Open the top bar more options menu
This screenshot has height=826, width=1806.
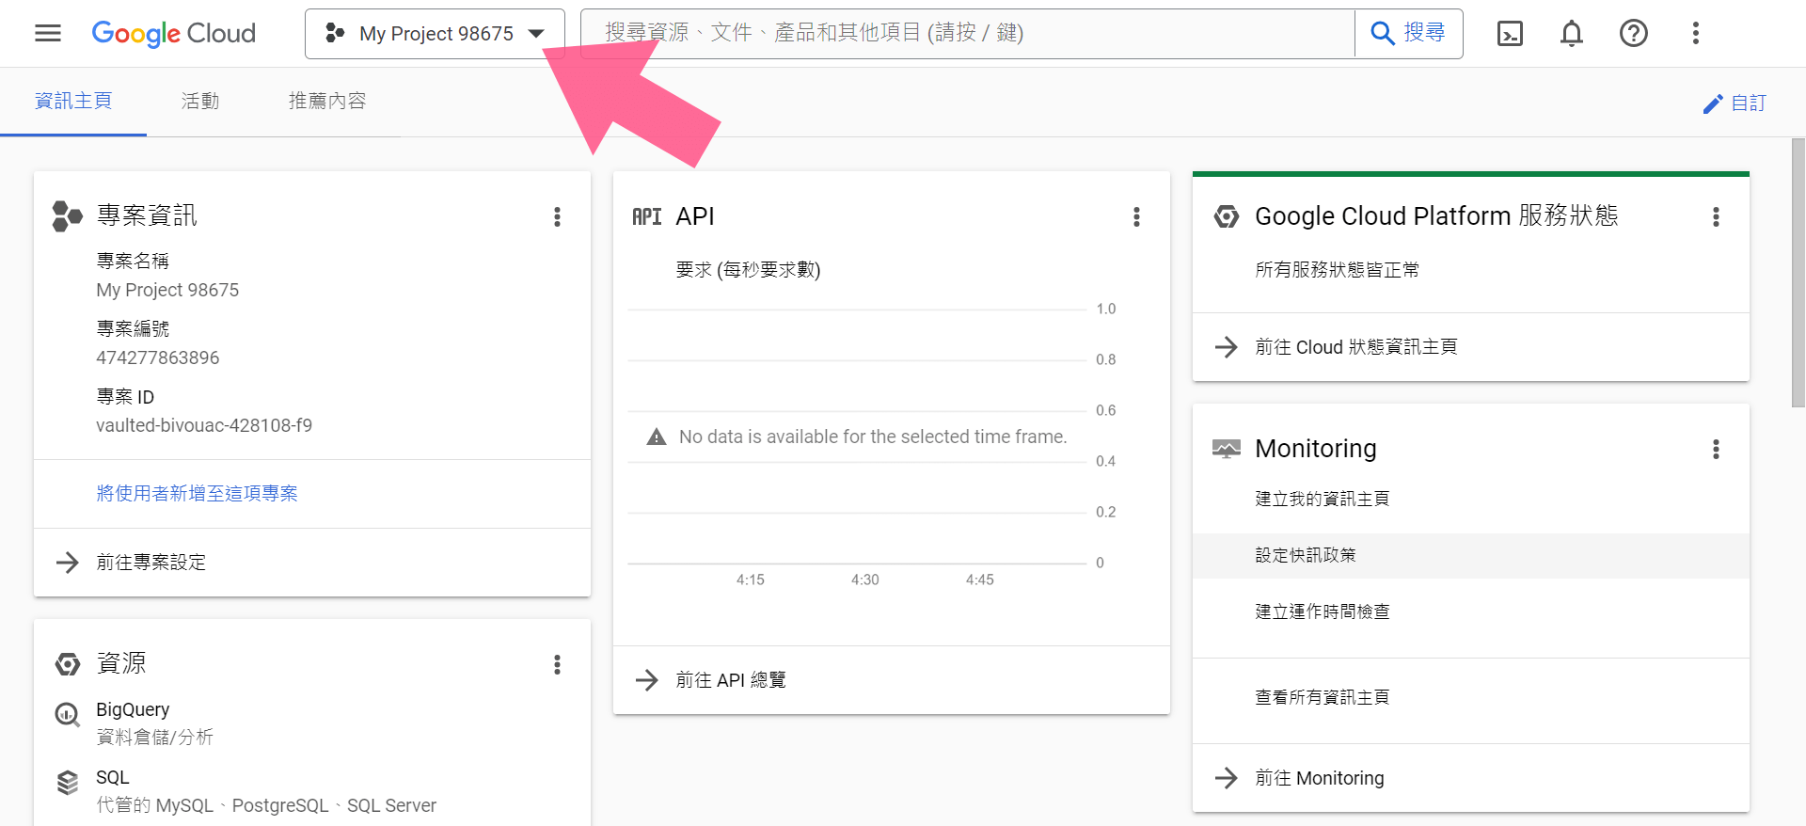tap(1696, 34)
